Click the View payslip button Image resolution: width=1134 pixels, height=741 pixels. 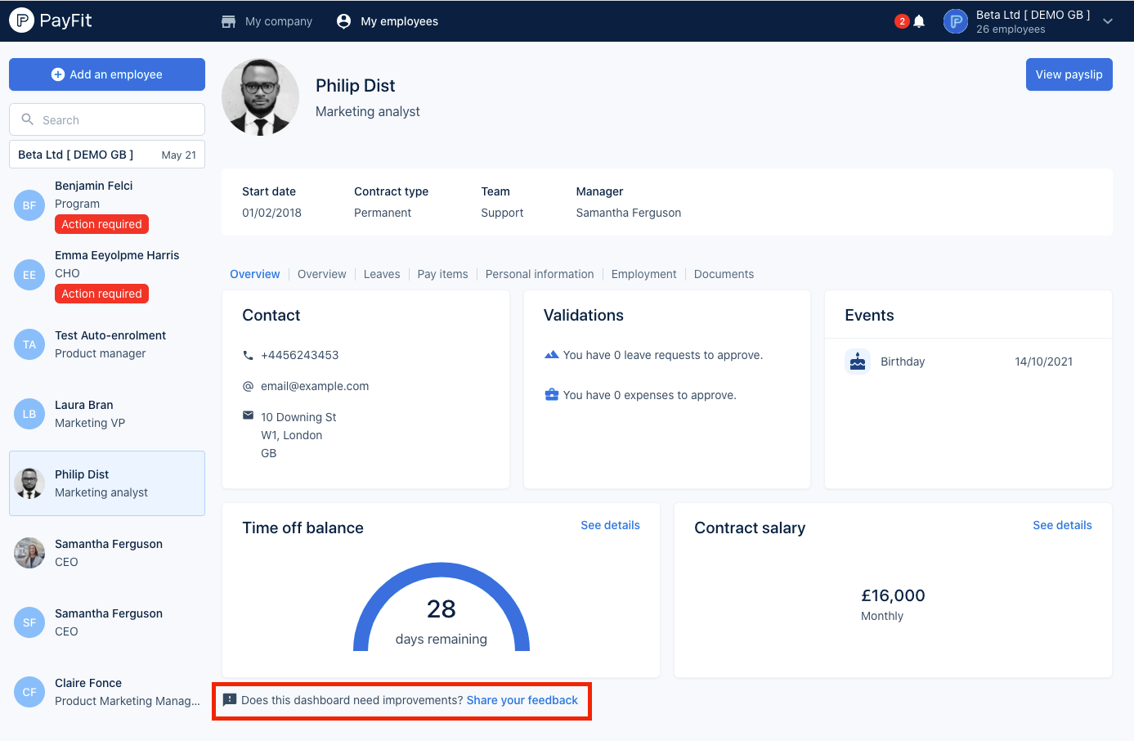click(1069, 74)
